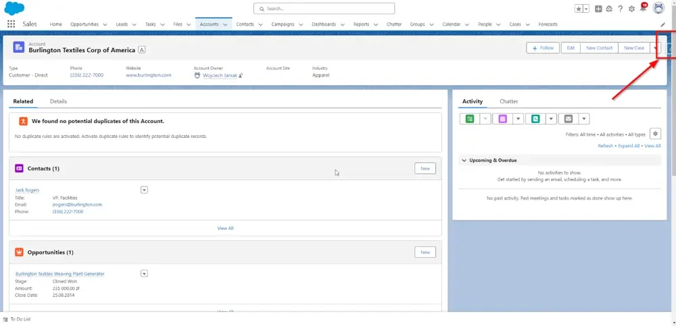Open the Wojciech Janiak owner link
Screen dimensions: 676x326
pyautogui.click(x=220, y=75)
